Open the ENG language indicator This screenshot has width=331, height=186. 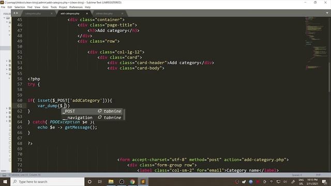pyautogui.click(x=301, y=181)
